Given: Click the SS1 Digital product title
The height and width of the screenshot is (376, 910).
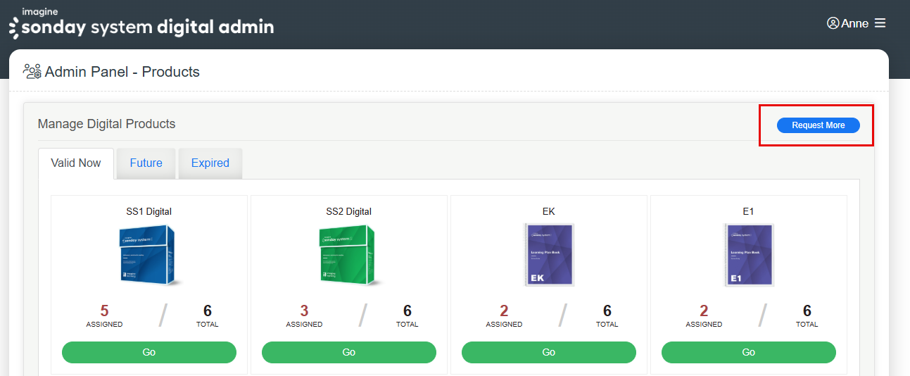Looking at the screenshot, I should [x=148, y=211].
